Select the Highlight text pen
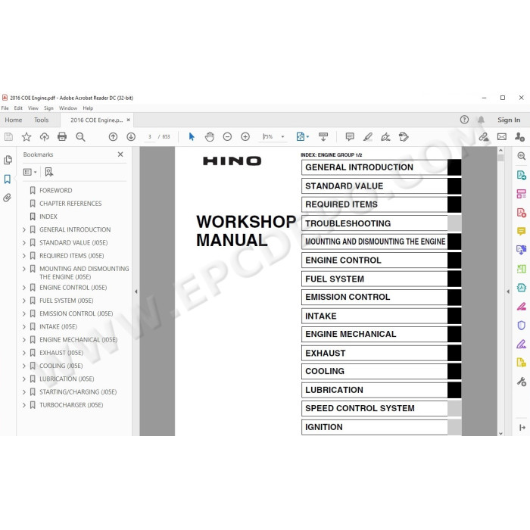Image resolution: width=530 pixels, height=530 pixels. point(368,137)
